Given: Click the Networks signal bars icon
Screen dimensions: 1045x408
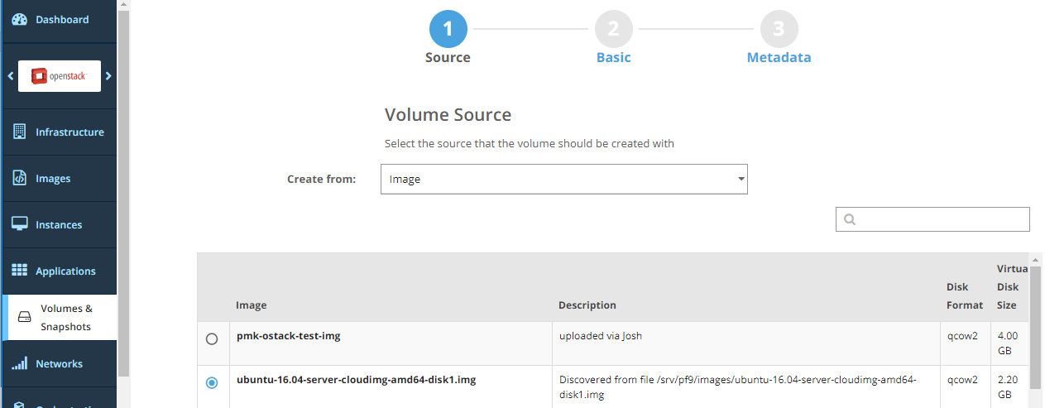Looking at the screenshot, I should click(20, 363).
